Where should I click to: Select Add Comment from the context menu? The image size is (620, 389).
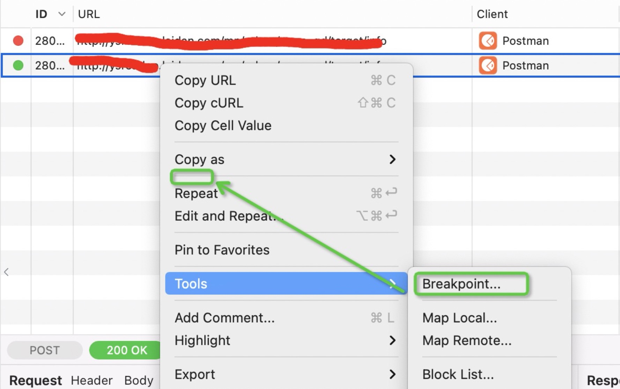224,318
